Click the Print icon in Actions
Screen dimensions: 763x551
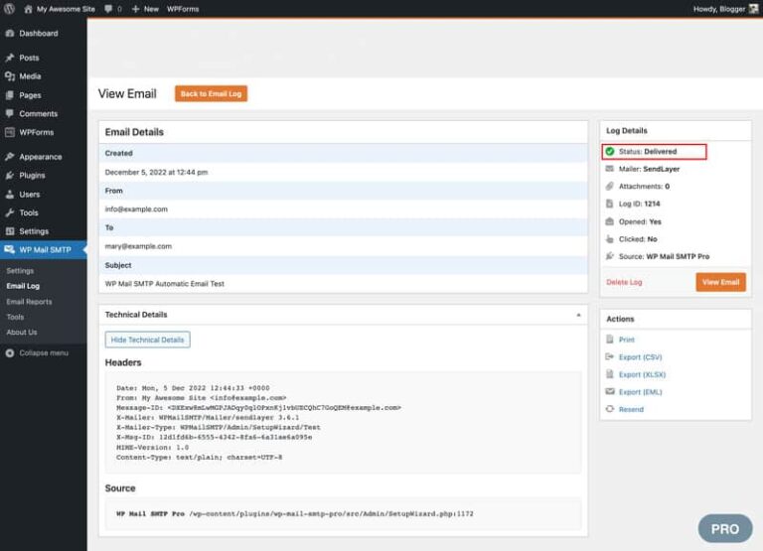click(610, 340)
